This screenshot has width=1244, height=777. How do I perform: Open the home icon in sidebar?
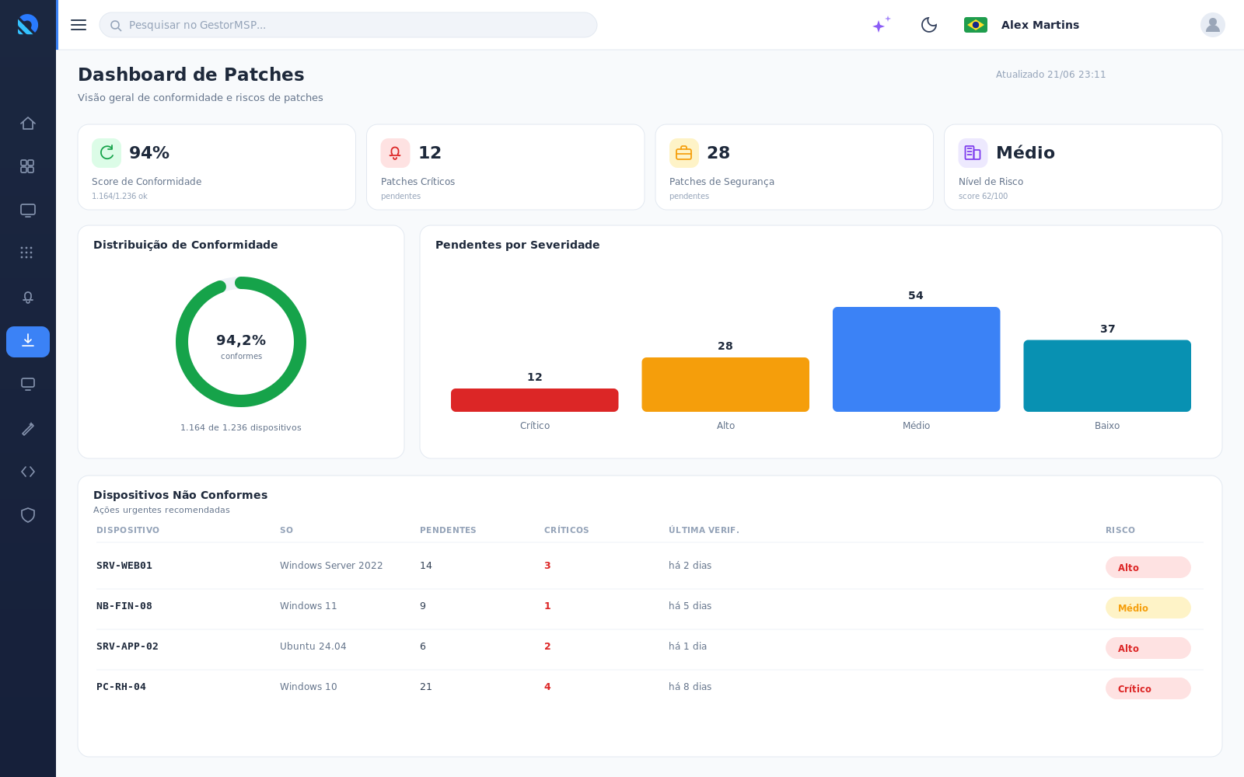pyautogui.click(x=28, y=124)
